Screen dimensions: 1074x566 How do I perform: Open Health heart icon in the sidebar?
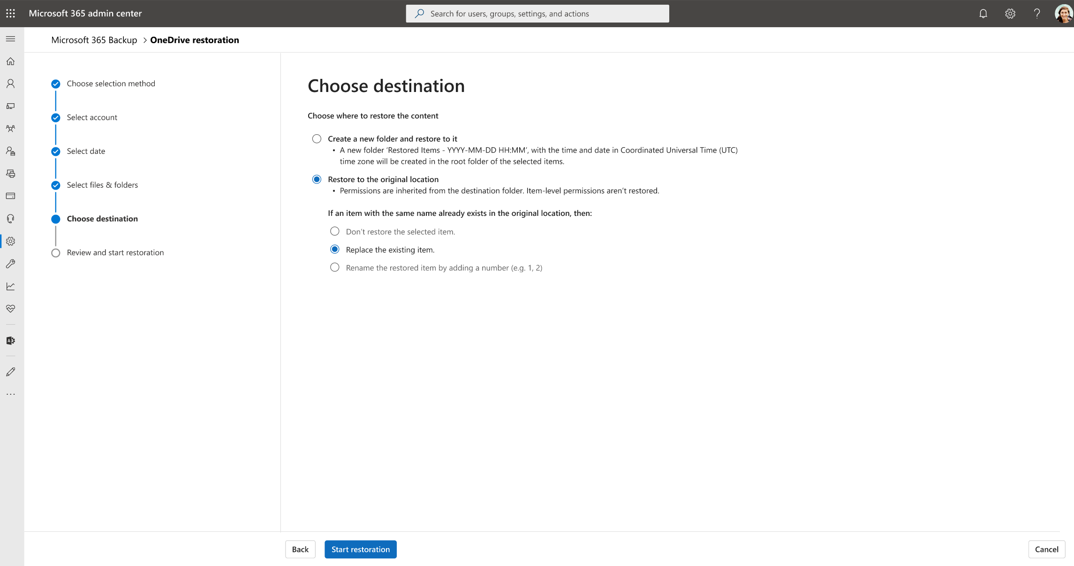[10, 309]
